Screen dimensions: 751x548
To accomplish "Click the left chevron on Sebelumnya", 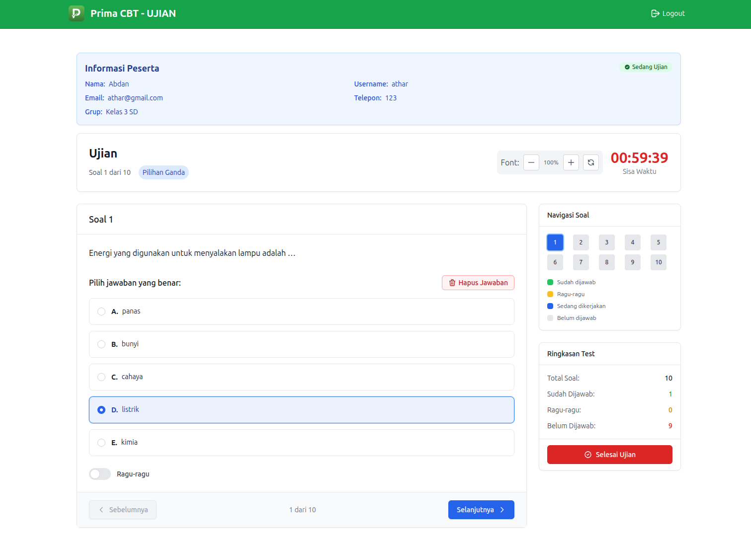I will (101, 510).
